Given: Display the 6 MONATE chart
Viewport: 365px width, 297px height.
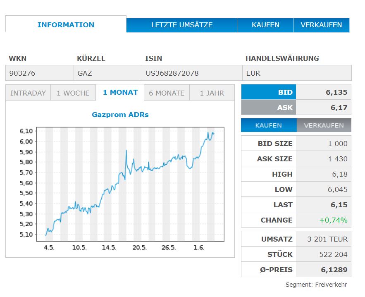Looking at the screenshot, I should (x=166, y=93).
